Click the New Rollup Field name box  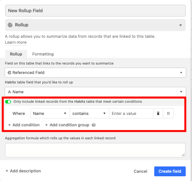[x=95, y=11]
